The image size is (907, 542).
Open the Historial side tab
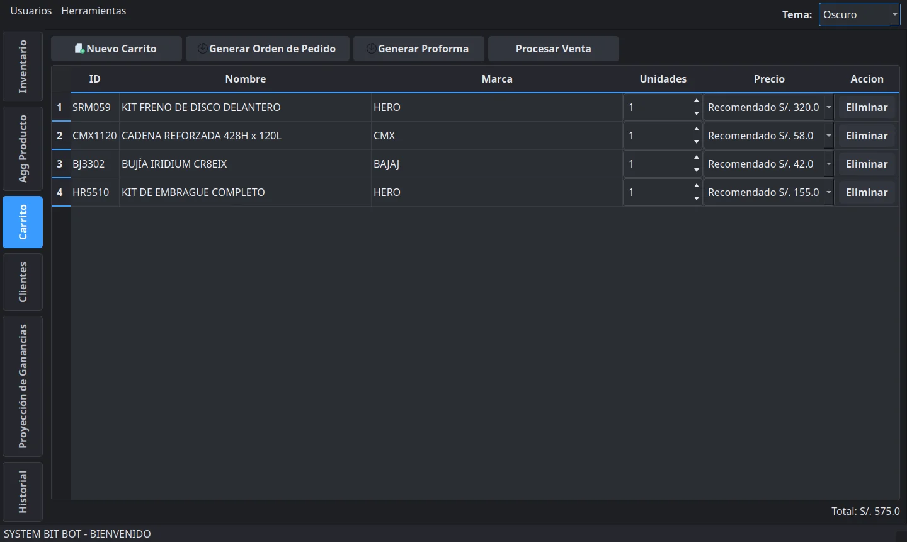click(23, 492)
